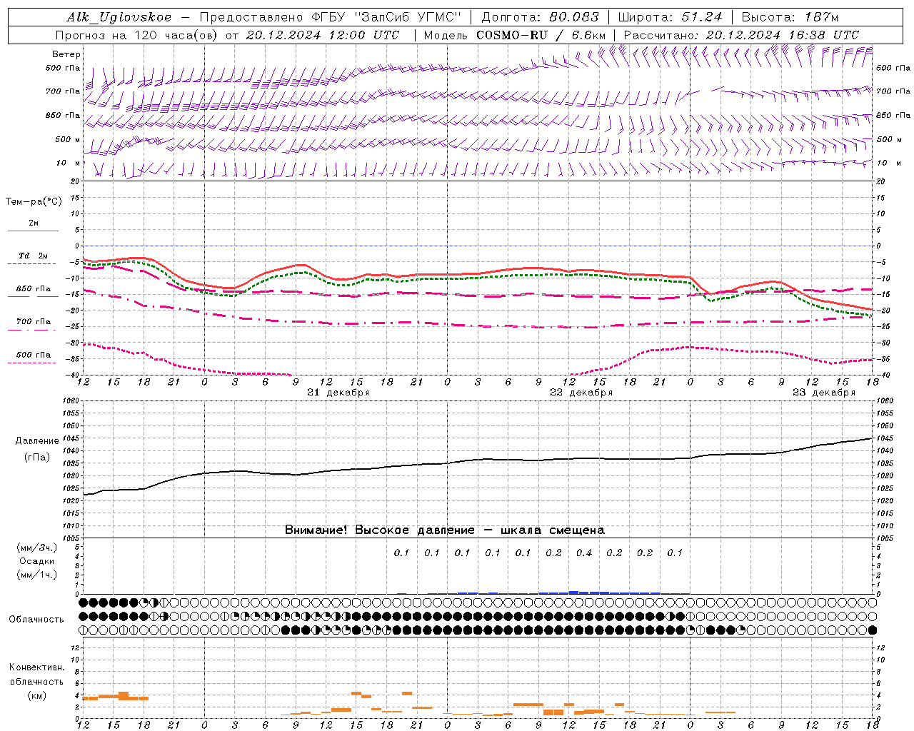Click the 'Давление' pressure panel label
The height and width of the screenshot is (731, 914).
(37, 441)
